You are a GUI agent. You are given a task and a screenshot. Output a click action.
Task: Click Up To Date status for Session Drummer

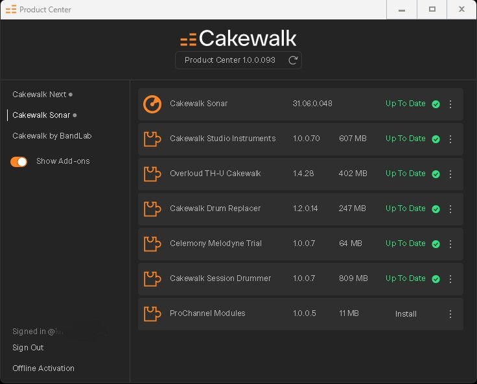tap(406, 278)
